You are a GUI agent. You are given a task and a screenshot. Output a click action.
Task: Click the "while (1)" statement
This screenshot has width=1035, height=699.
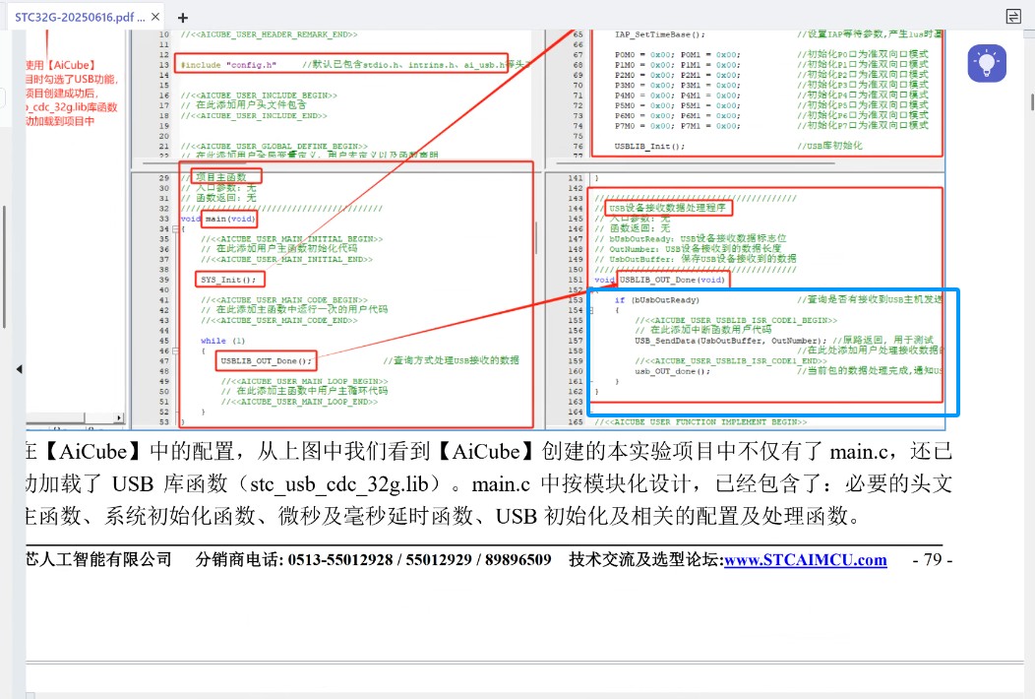point(222,341)
